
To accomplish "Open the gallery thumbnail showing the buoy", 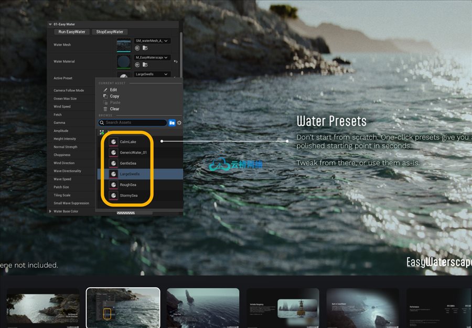I will 283,308.
